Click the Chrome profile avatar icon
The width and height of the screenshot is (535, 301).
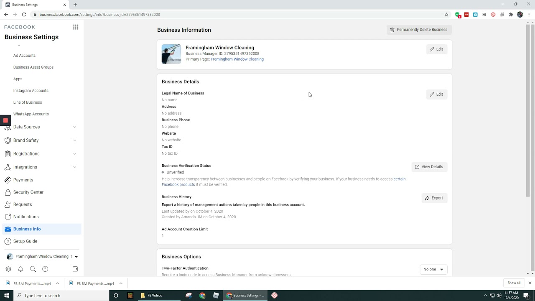(x=520, y=15)
